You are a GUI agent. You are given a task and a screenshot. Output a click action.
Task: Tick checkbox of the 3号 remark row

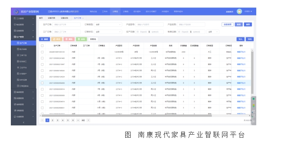pos(42,70)
